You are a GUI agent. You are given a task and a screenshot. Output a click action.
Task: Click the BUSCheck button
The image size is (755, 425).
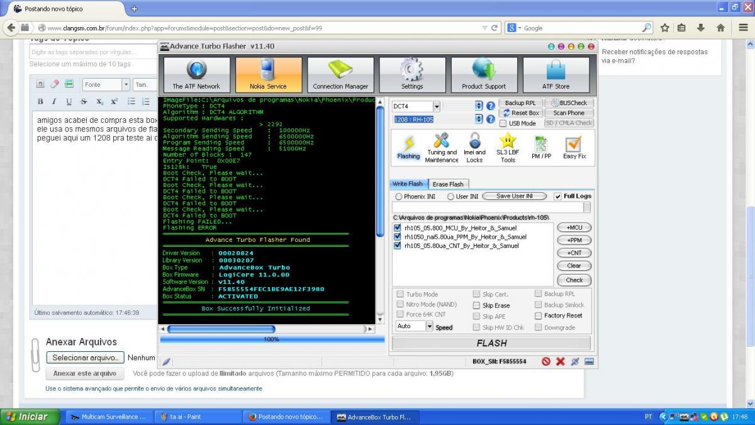pos(569,103)
